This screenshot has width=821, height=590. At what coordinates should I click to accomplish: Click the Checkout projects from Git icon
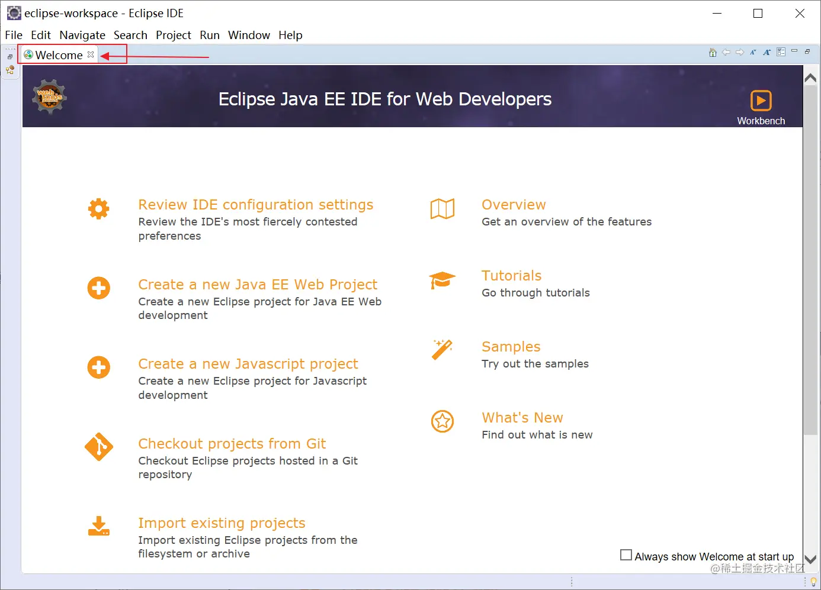pyautogui.click(x=99, y=448)
